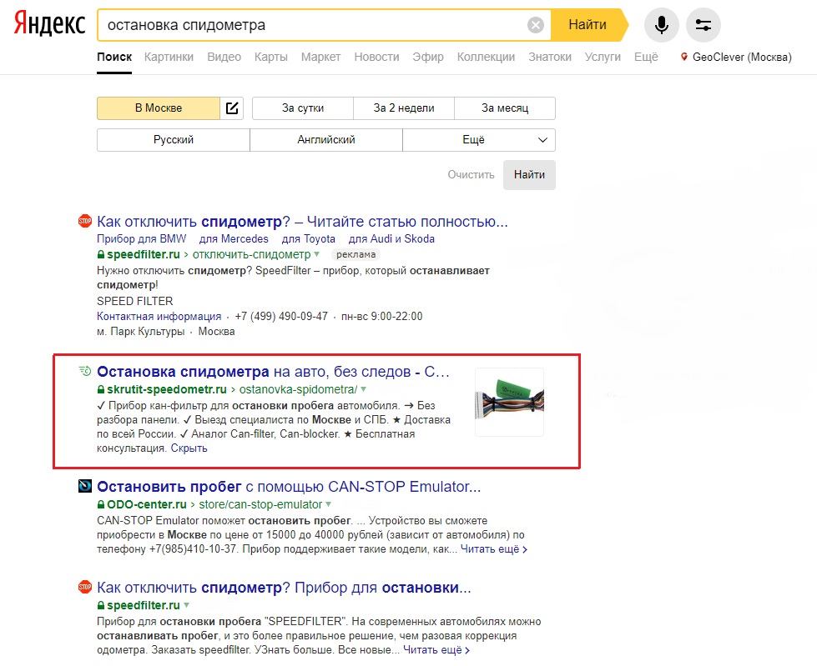
Task: Click the turbo icon beside Остановка спидометра result
Action: click(85, 371)
